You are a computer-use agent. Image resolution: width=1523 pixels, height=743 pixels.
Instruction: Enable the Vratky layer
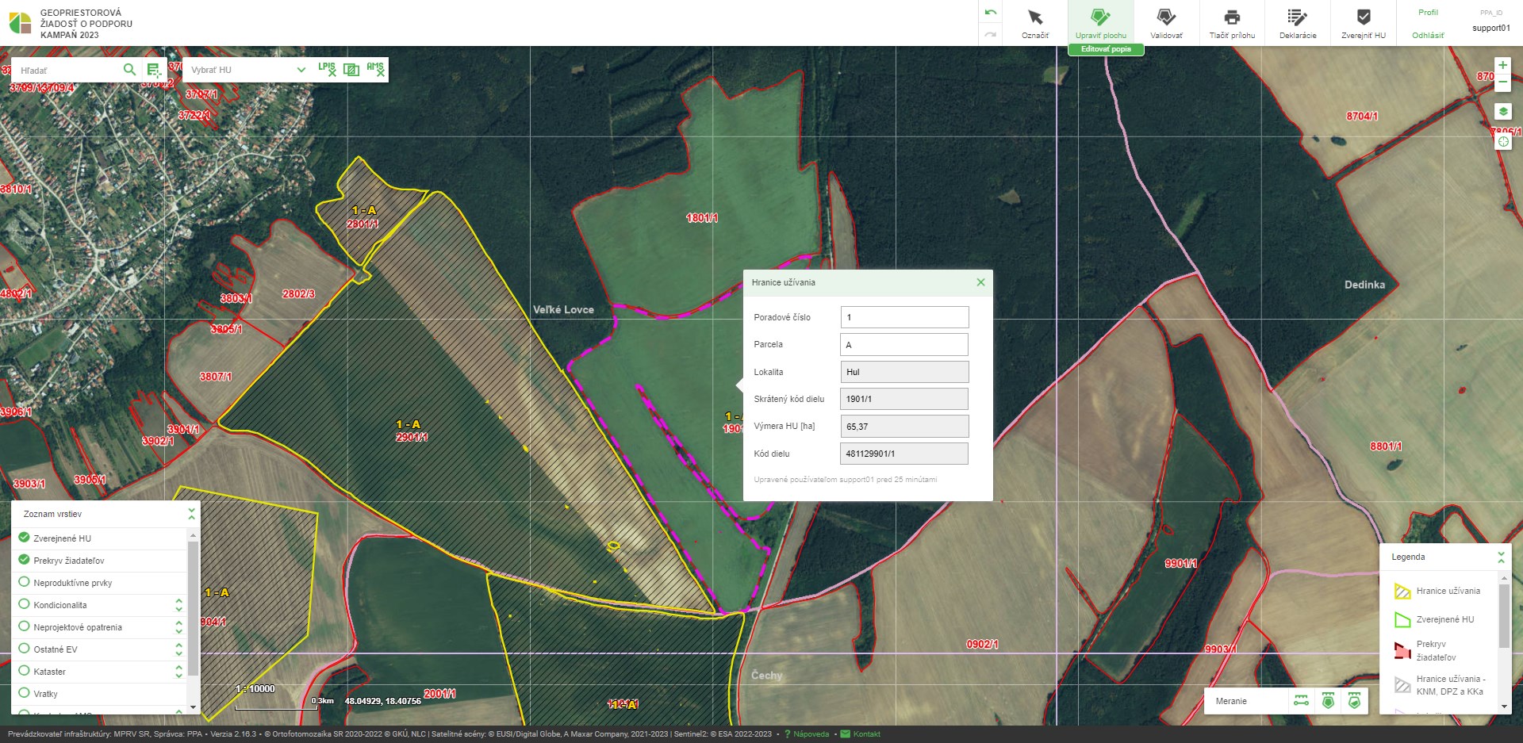(x=24, y=693)
